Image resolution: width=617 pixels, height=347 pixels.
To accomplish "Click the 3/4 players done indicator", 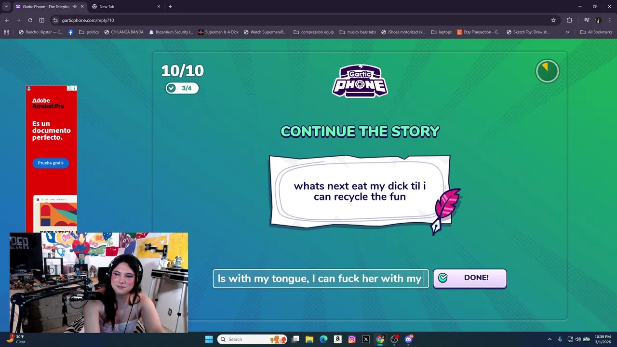I will click(x=182, y=88).
